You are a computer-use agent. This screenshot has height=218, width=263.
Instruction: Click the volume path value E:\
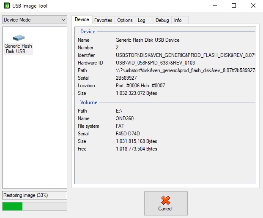point(119,111)
